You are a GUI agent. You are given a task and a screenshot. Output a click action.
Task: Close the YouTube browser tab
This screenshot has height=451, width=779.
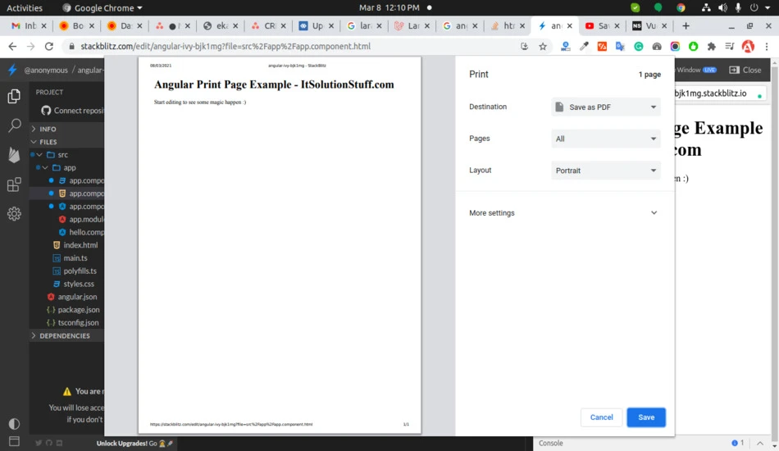[x=617, y=25]
